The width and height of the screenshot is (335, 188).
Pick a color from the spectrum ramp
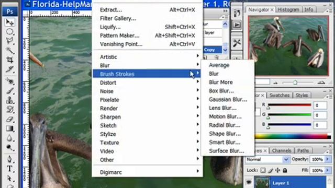click(293, 136)
